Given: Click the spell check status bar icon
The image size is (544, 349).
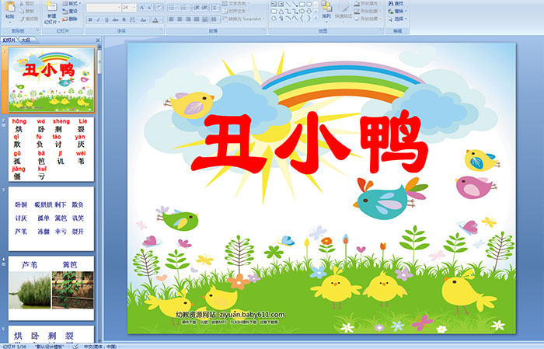Looking at the screenshot, I should point(75,346).
